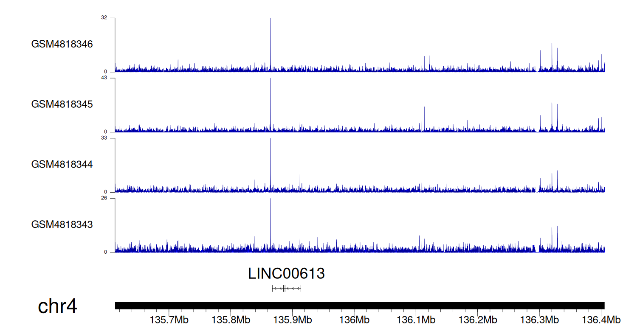Click the LINC00613 gene label
This screenshot has width=637, height=331.
286,274
